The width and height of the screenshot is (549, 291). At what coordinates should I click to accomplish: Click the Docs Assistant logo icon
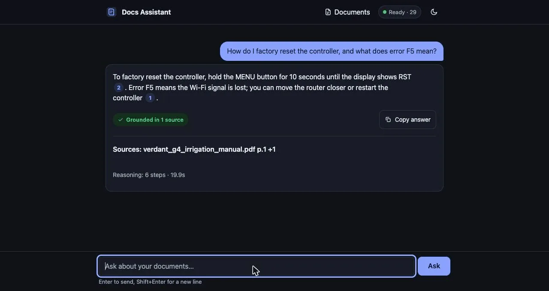(112, 12)
